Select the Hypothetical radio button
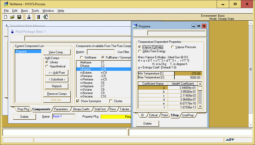This screenshot has width=255, height=145. (x=47, y=66)
